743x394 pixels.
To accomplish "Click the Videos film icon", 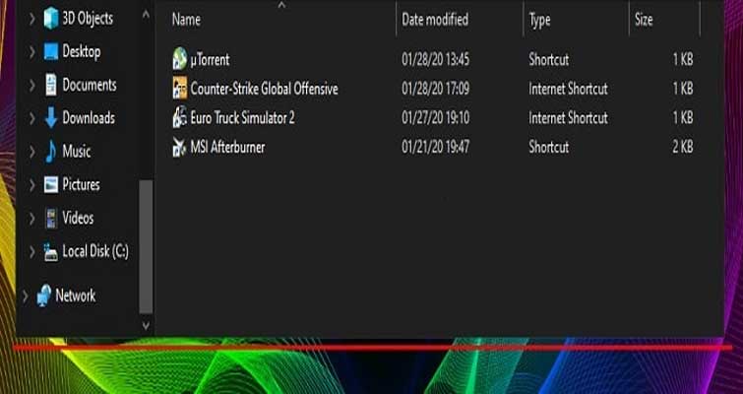I will (51, 218).
